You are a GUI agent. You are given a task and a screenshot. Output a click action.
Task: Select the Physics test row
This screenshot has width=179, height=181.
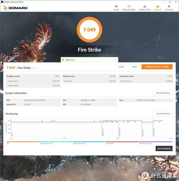pos(89,81)
